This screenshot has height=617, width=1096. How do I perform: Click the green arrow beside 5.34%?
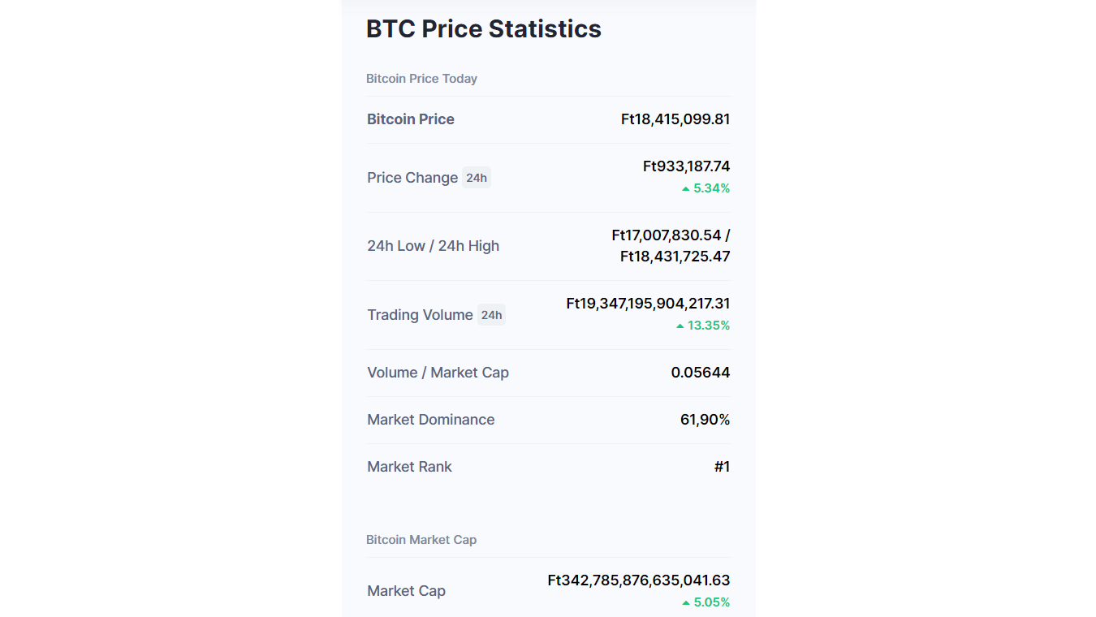pyautogui.click(x=686, y=188)
